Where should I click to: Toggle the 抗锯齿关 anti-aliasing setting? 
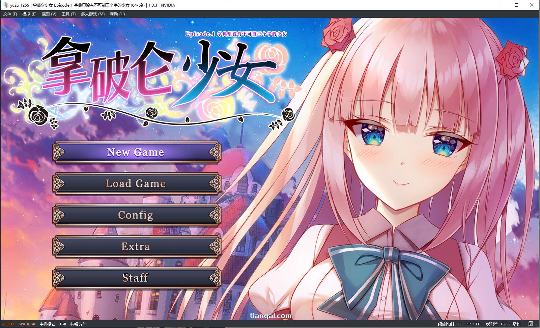coord(78,324)
